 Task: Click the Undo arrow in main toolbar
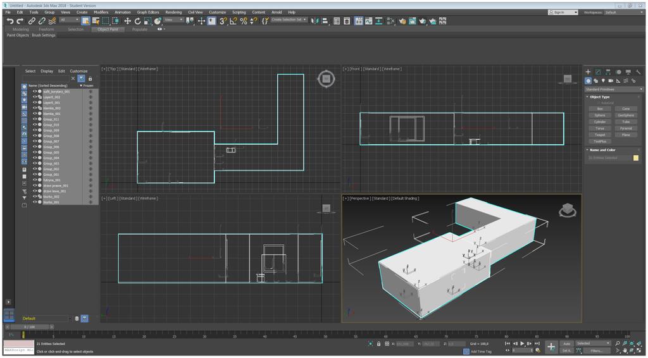click(x=10, y=21)
